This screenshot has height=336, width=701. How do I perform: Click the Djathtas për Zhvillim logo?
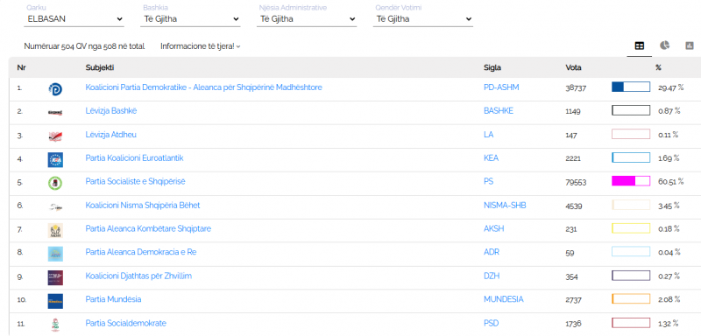[x=55, y=277]
